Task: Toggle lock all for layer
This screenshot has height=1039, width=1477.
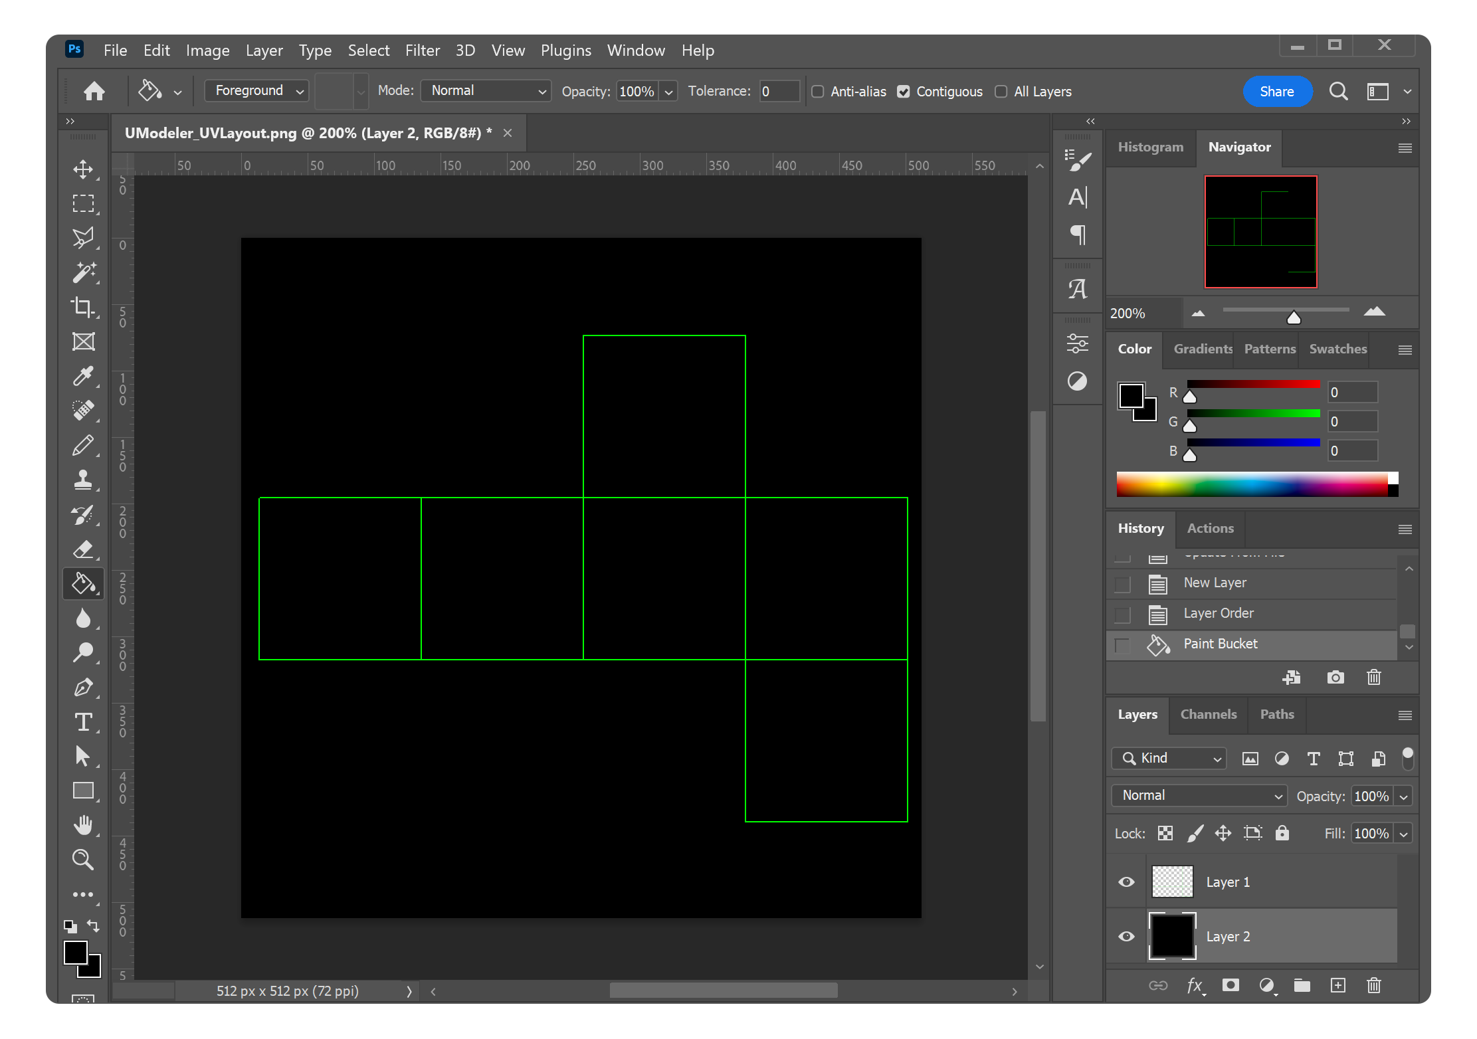Action: click(1282, 833)
